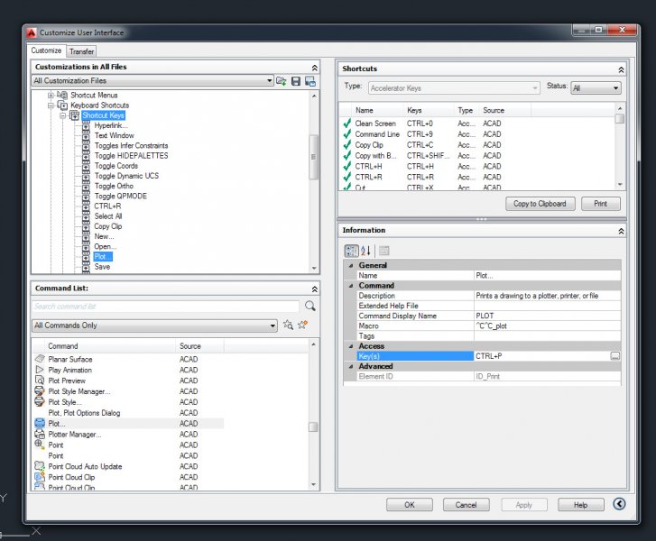Select Toggle Ortho in shortcut keys tree
Viewport: 656px width, 541px height.
point(115,187)
